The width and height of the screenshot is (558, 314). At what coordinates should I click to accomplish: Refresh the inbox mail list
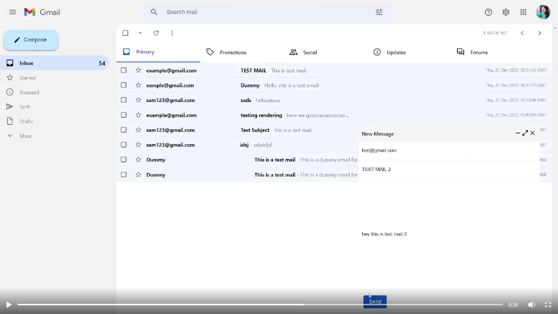tap(156, 33)
